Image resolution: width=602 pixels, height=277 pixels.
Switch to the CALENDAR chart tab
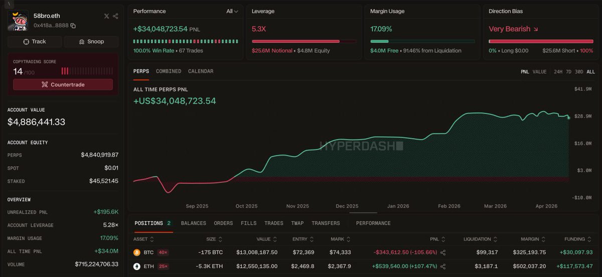(x=201, y=71)
